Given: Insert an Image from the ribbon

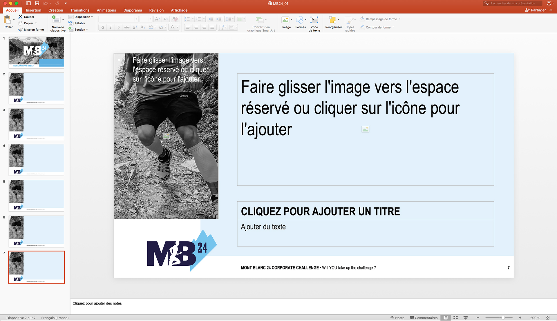Looking at the screenshot, I should pyautogui.click(x=286, y=22).
